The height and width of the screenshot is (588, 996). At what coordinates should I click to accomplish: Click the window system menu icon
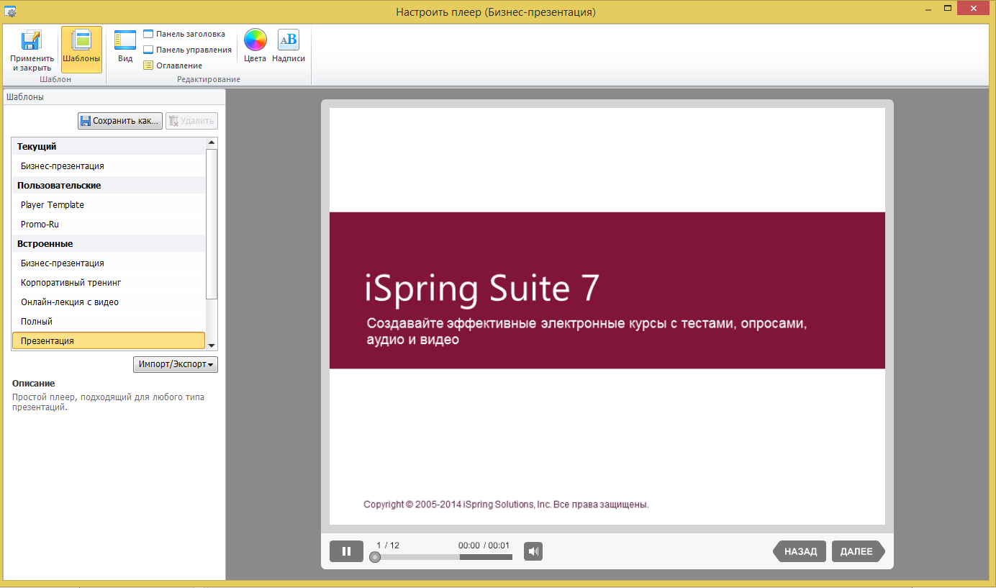pos(11,12)
